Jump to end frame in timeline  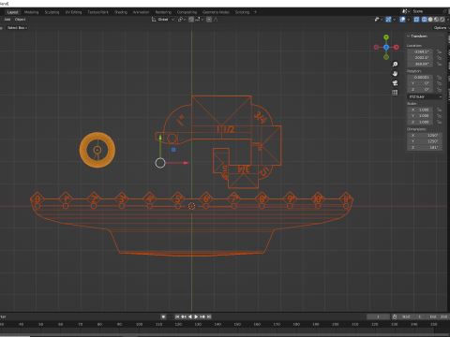tap(209, 316)
